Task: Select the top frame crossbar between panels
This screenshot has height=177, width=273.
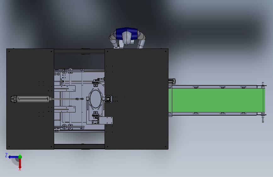Action: click(79, 51)
